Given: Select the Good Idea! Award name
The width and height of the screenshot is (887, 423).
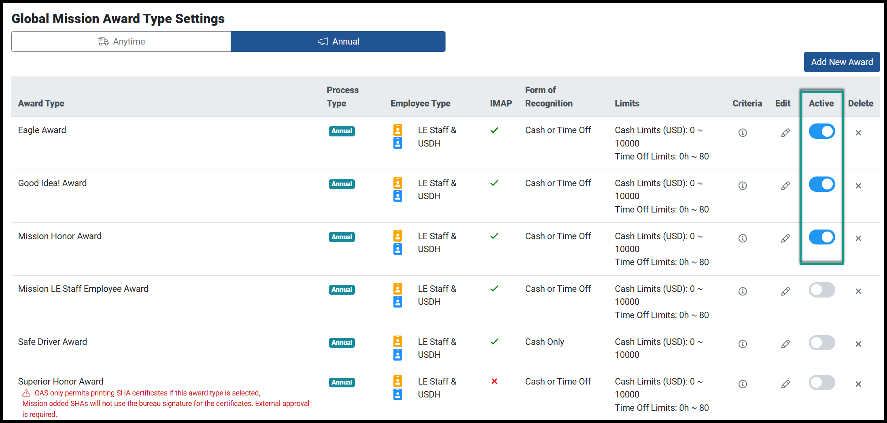Looking at the screenshot, I should 52,183.
